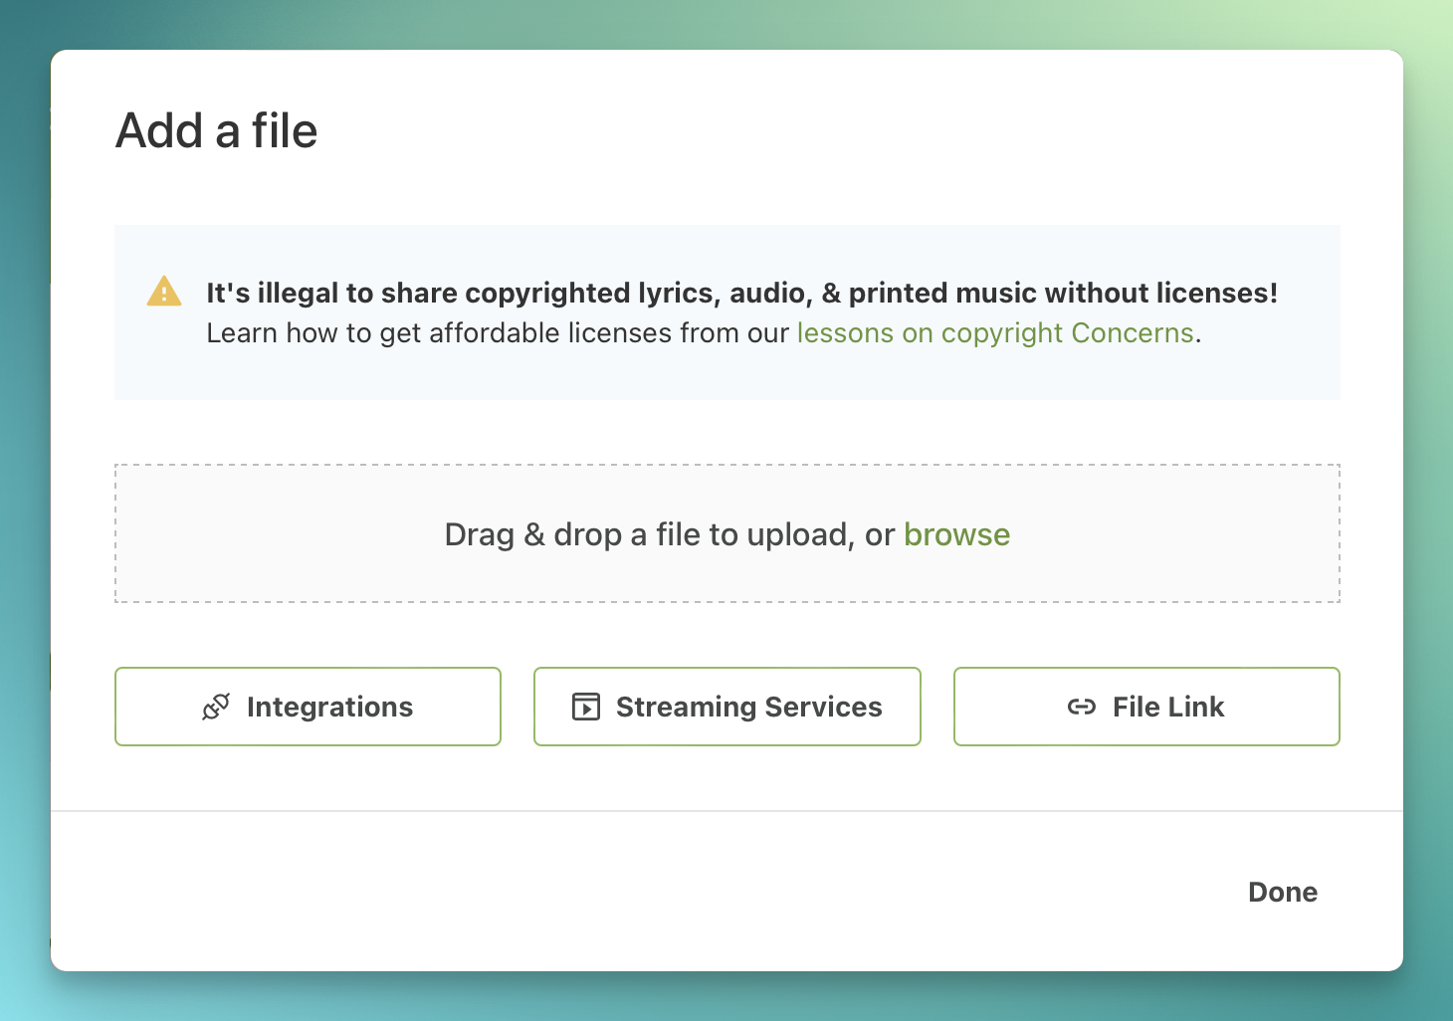
Task: Click the word "Integrations" label text
Action: click(x=329, y=707)
